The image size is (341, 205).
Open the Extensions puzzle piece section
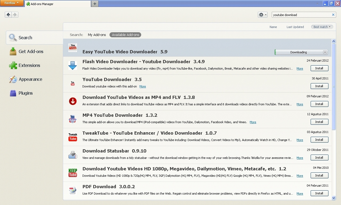pos(34,65)
